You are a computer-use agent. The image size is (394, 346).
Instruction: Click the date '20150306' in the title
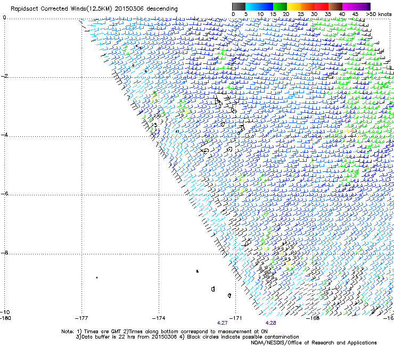tap(129, 9)
